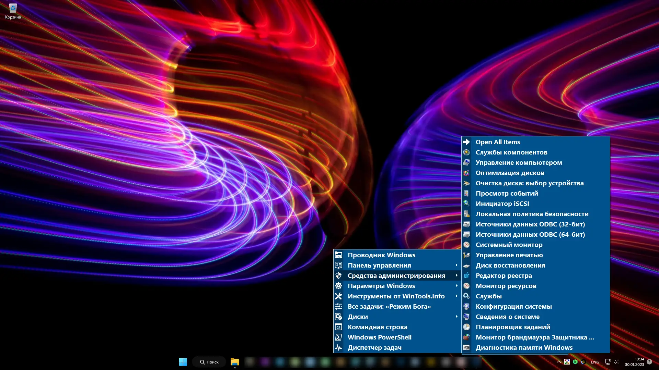Click the Windows PowerShell icon

pos(338,337)
